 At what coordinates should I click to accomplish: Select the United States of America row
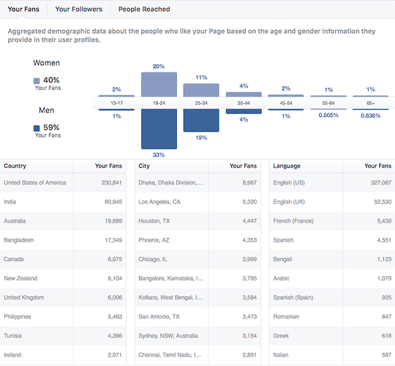coord(63,183)
